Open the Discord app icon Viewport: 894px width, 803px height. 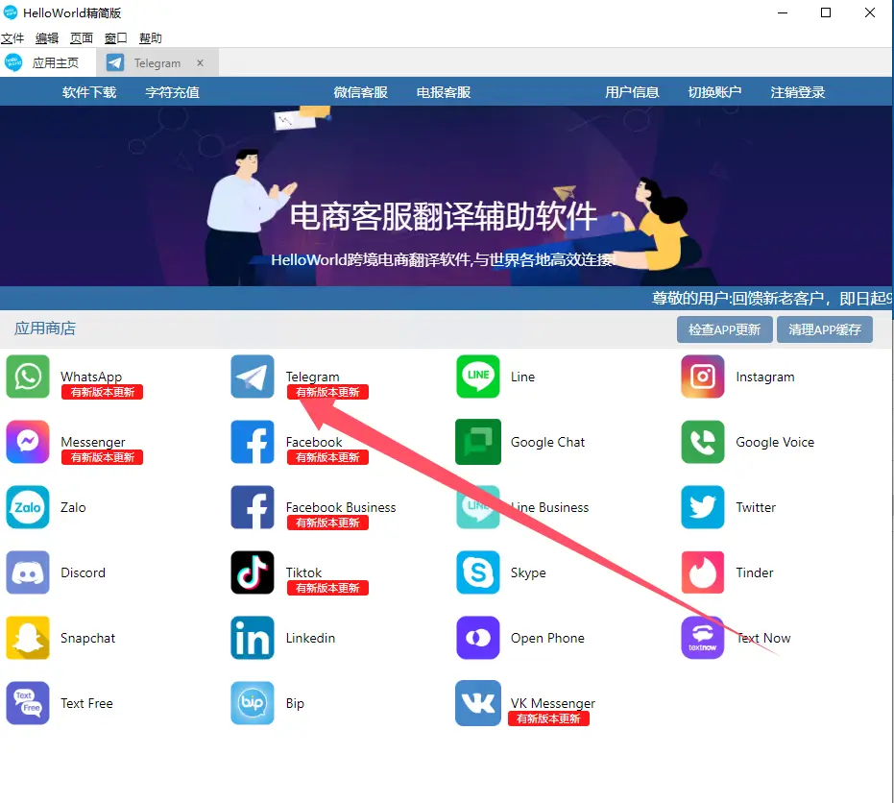(28, 572)
